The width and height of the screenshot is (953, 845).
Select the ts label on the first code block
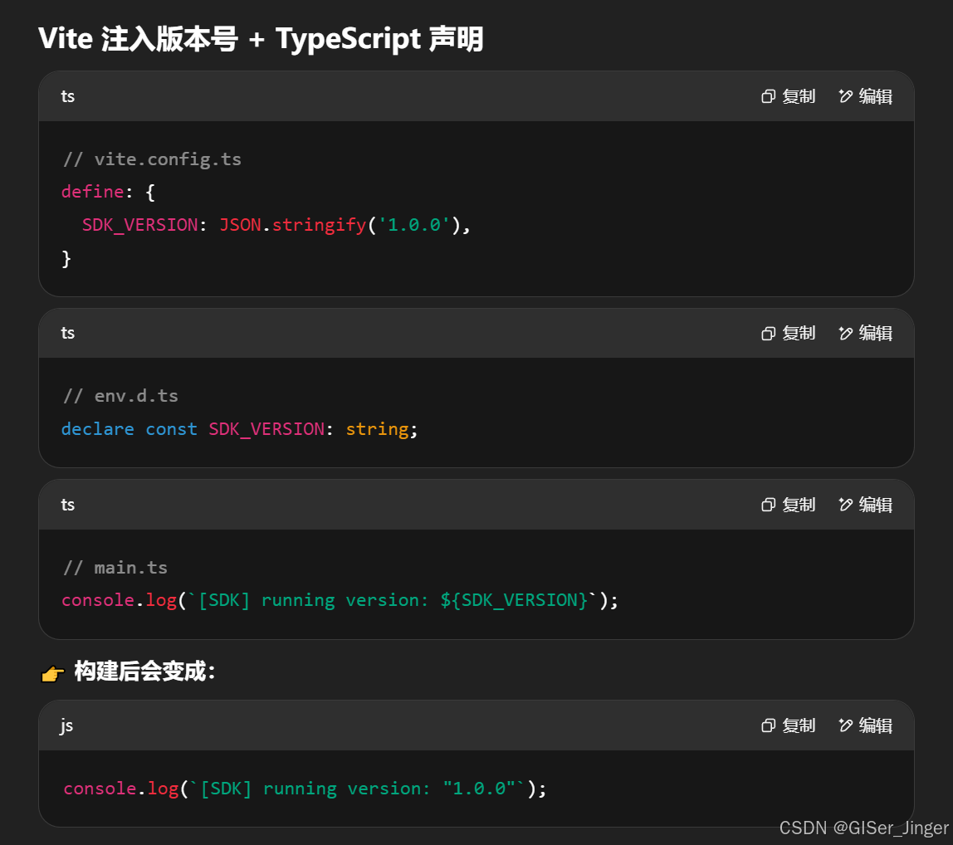coord(67,96)
